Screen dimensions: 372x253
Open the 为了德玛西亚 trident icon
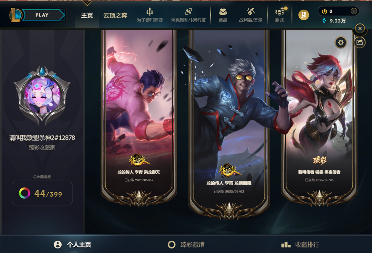[x=150, y=12]
